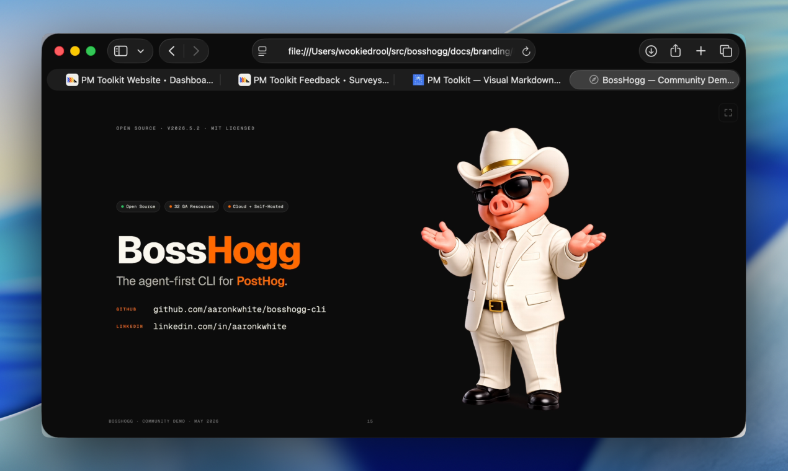
Task: Click the Open Source badge
Action: point(138,206)
